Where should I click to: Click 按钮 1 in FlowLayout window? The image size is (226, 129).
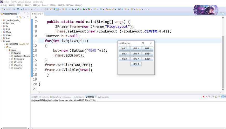pos(136,49)
